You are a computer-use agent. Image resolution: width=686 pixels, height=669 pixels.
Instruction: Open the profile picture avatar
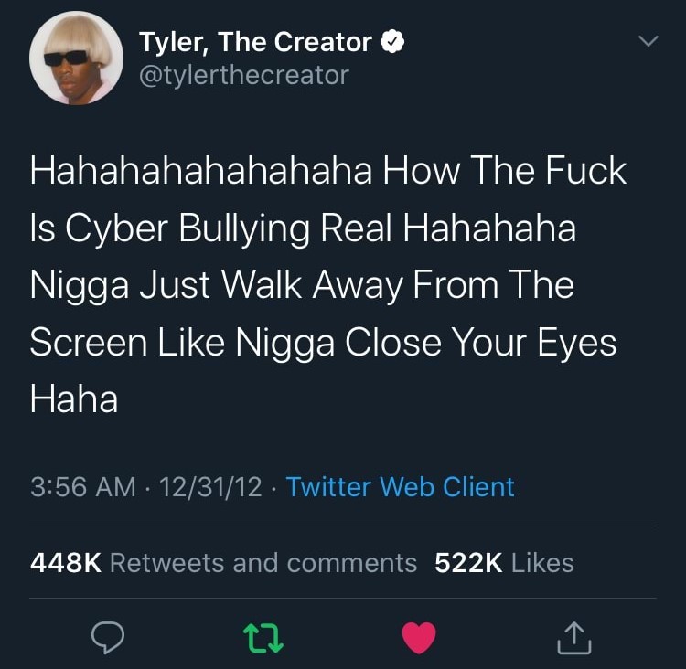point(76,58)
